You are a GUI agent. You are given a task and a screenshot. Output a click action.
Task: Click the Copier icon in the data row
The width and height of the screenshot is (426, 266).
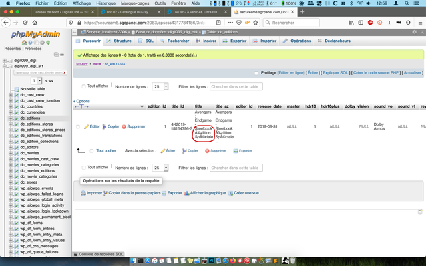[105, 126]
